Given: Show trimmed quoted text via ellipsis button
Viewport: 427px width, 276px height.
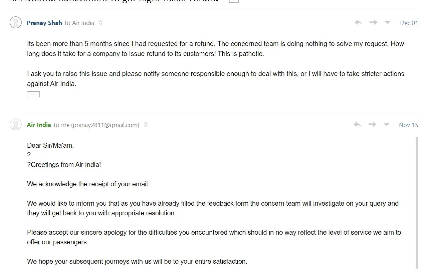Looking at the screenshot, I should (x=33, y=94).
